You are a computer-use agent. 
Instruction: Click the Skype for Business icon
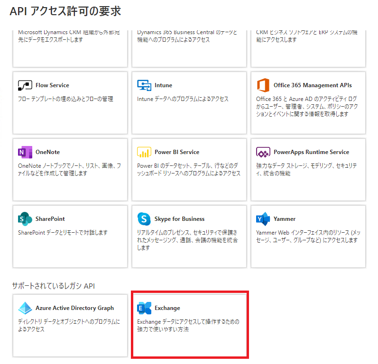144,219
